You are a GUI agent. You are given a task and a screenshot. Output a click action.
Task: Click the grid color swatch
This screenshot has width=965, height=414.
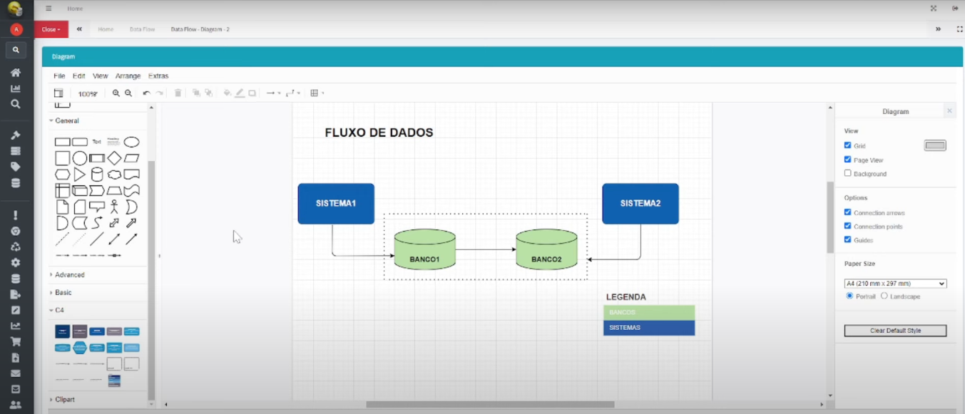click(935, 145)
